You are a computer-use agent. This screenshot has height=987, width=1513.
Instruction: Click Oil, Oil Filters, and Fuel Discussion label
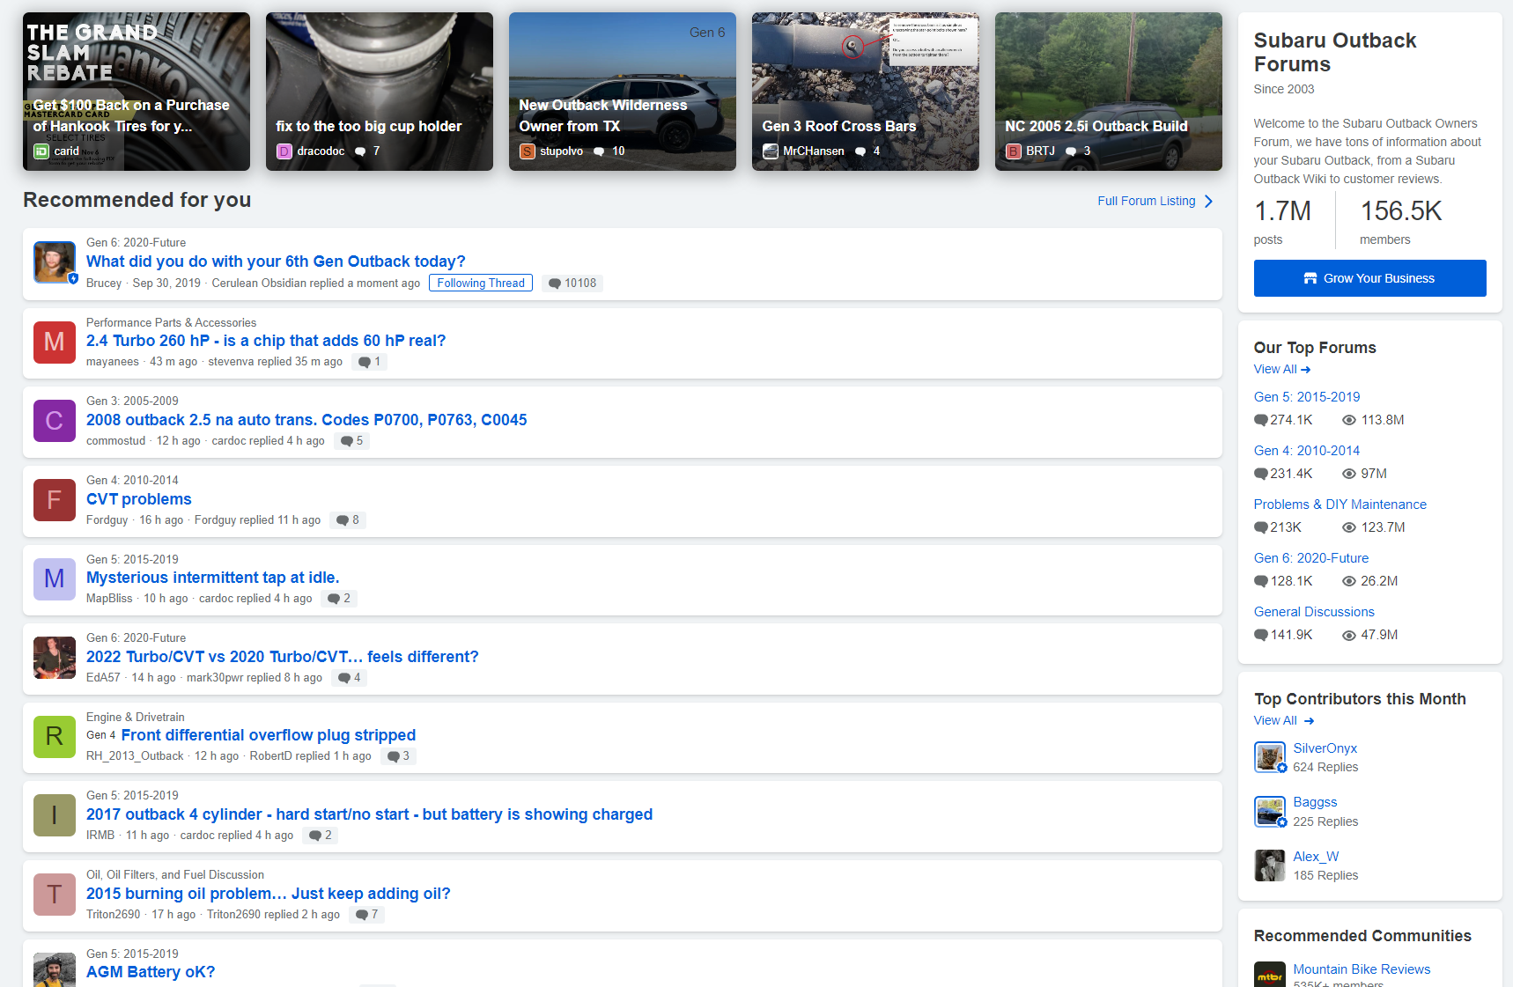(x=175, y=875)
